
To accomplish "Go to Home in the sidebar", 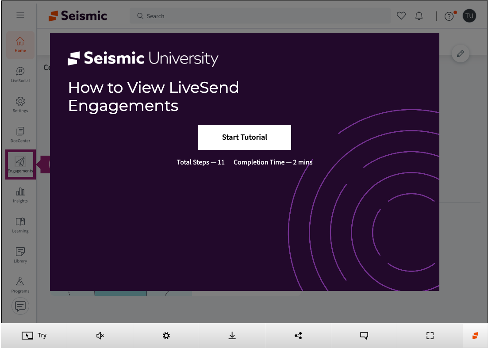I will tap(20, 45).
